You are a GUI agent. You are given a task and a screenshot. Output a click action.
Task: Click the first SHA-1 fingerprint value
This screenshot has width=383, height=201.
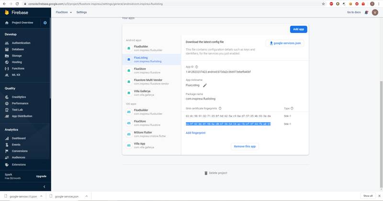point(228,116)
